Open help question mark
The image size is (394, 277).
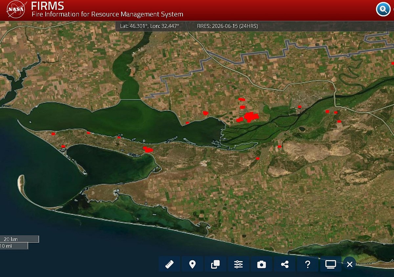[x=308, y=264]
